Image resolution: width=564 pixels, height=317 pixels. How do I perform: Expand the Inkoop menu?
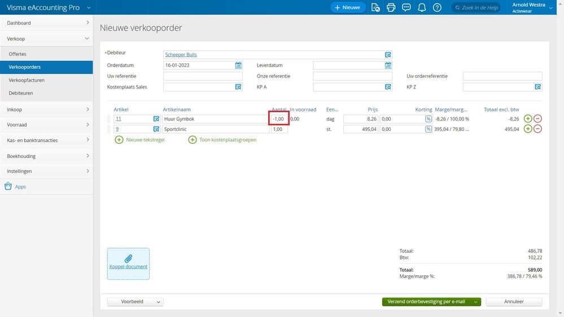pos(46,109)
